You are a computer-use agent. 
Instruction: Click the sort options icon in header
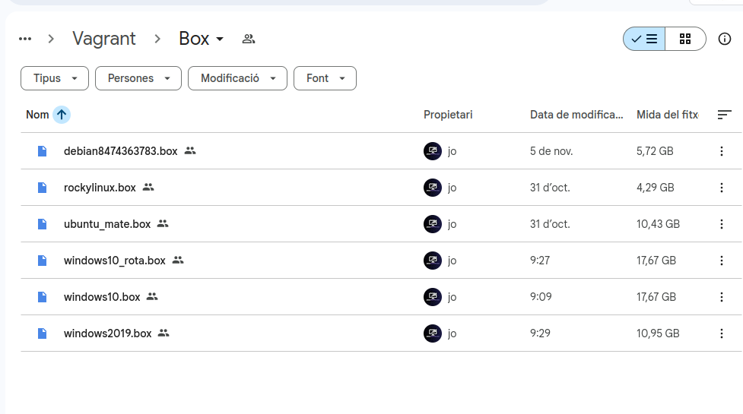click(x=724, y=115)
